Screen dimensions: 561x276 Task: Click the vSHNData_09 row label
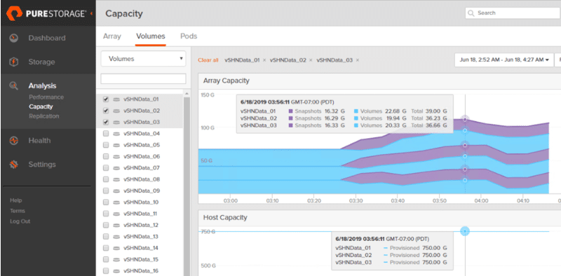click(x=141, y=191)
